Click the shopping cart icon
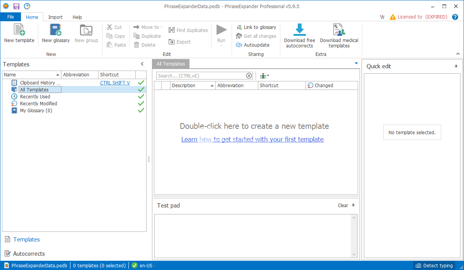Image resolution: width=464 pixels, height=270 pixels. (382, 17)
